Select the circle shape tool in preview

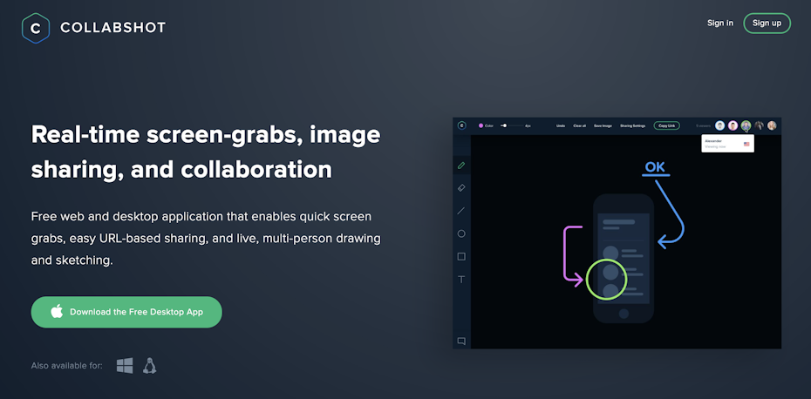pyautogui.click(x=461, y=233)
